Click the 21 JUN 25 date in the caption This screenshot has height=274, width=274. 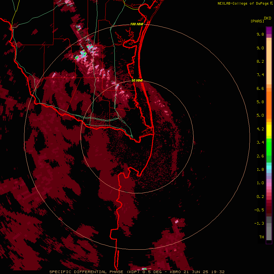196,272
